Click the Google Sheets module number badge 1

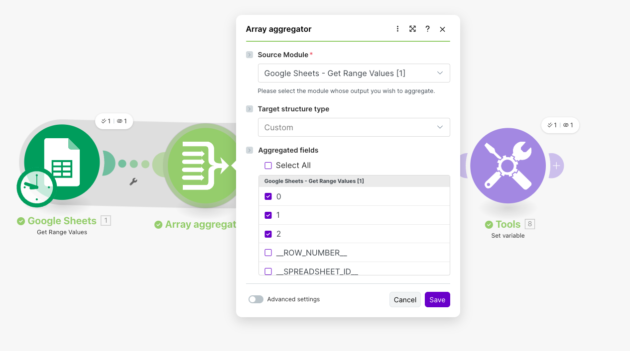pyautogui.click(x=106, y=221)
